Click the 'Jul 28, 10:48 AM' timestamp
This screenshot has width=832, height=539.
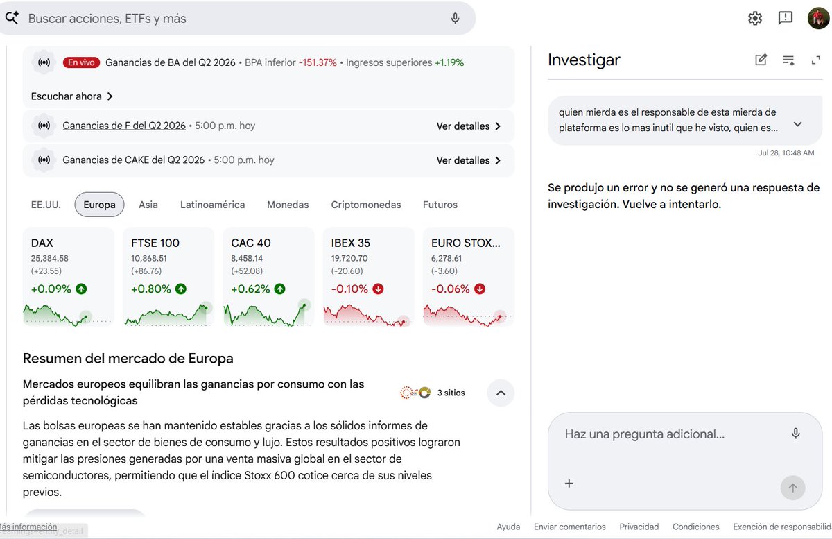pyautogui.click(x=786, y=153)
